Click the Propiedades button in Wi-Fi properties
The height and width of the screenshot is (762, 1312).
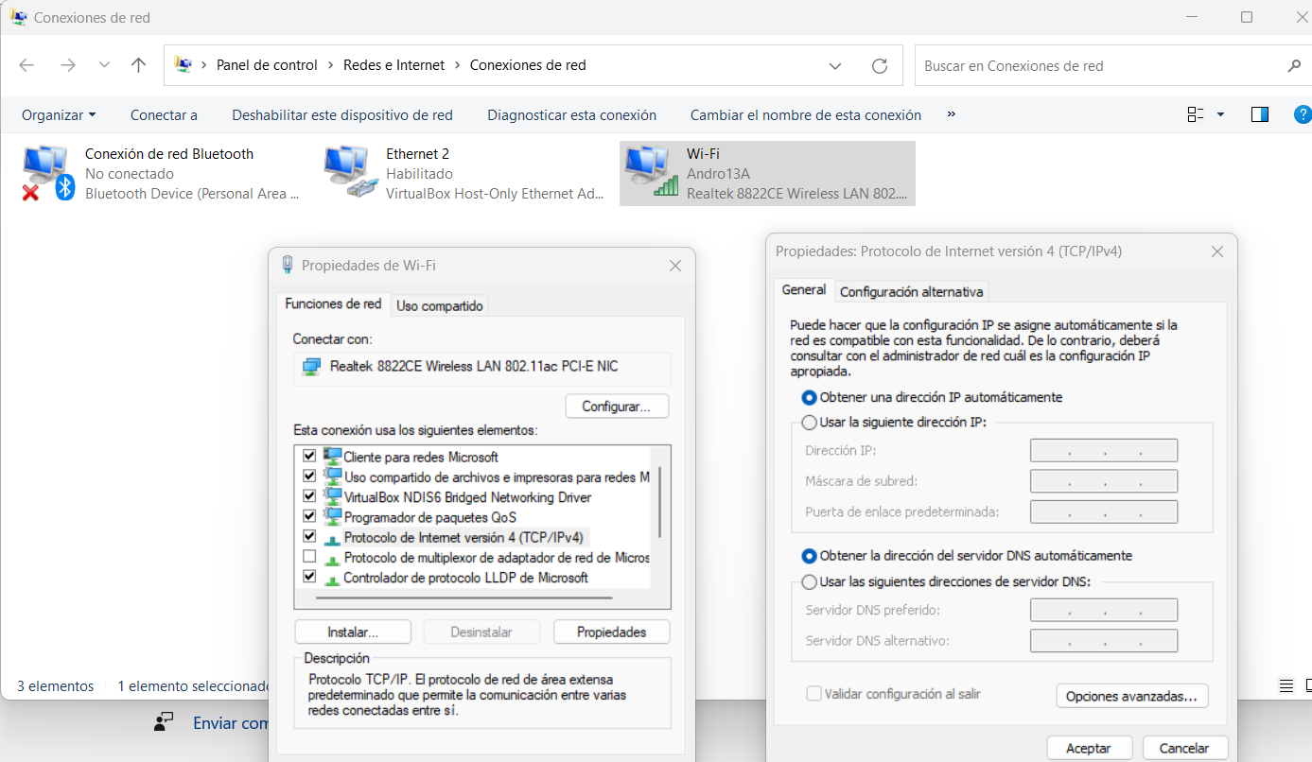[x=611, y=632]
